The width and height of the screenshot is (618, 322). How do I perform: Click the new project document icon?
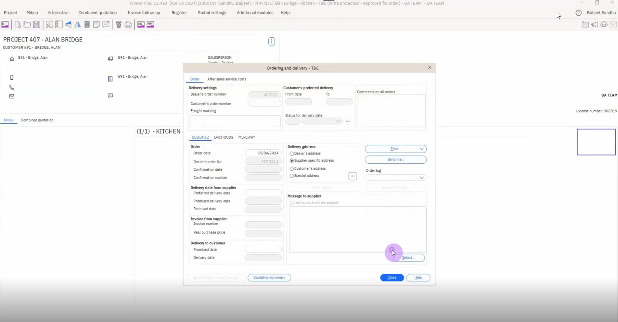(x=18, y=25)
